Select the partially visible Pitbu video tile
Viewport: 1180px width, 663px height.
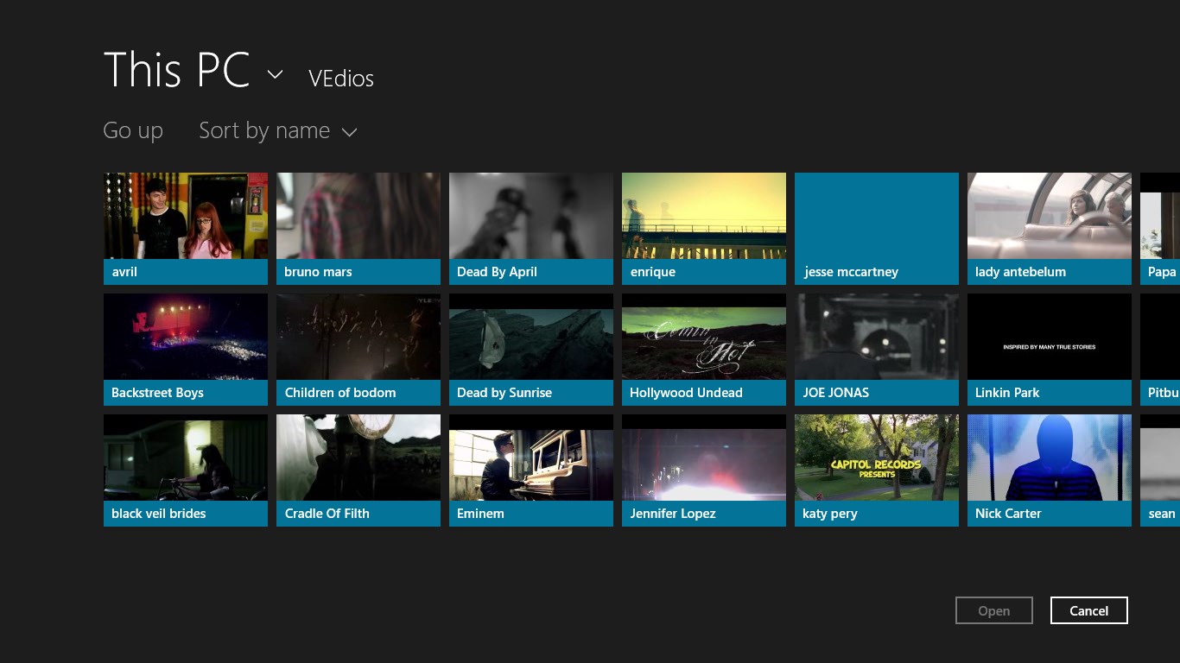1160,350
